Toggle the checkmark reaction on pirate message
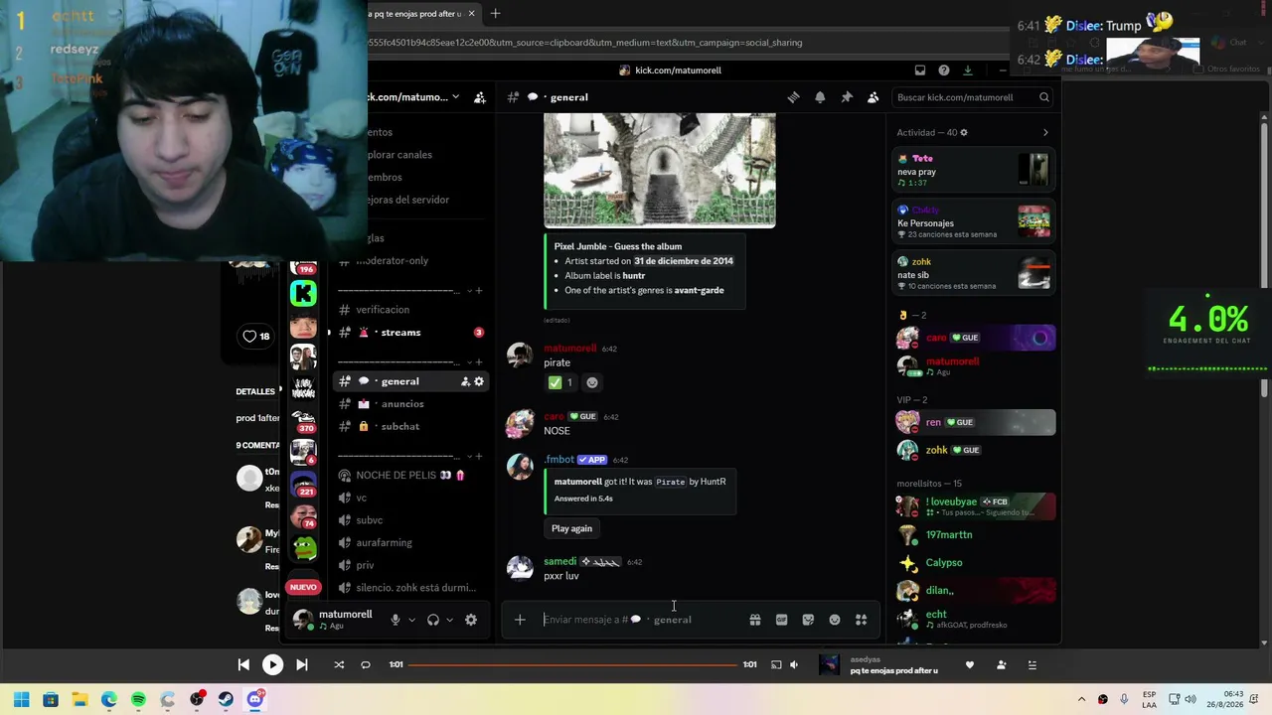The width and height of the screenshot is (1272, 715). (x=561, y=382)
